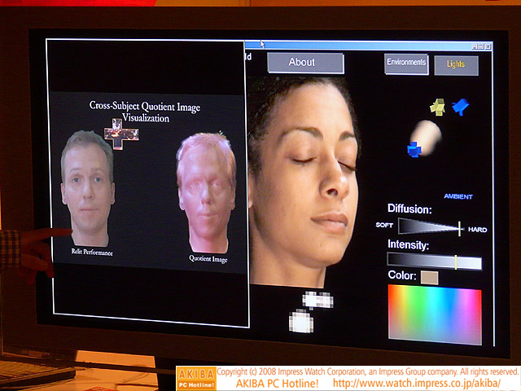Open the Lights tab
Image resolution: width=521 pixels, height=391 pixels.
click(x=456, y=65)
